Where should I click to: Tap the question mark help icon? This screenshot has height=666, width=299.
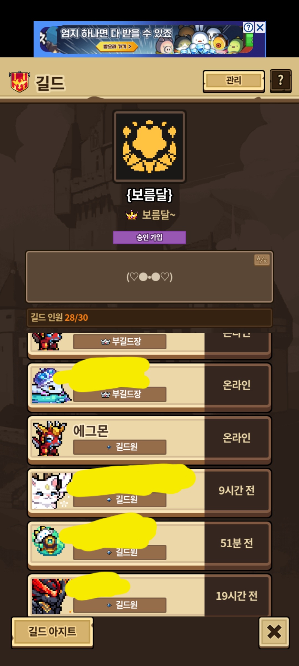pos(280,81)
